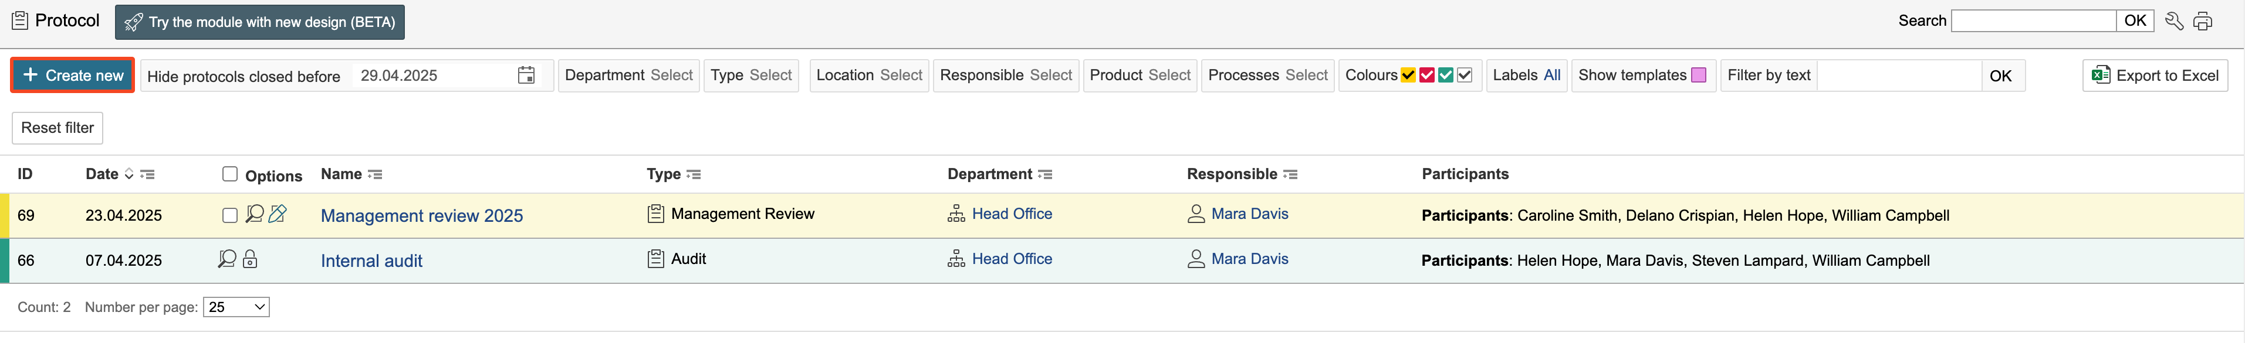Open the calendar date picker icon
The width and height of the screenshot is (2245, 343).
tap(526, 76)
